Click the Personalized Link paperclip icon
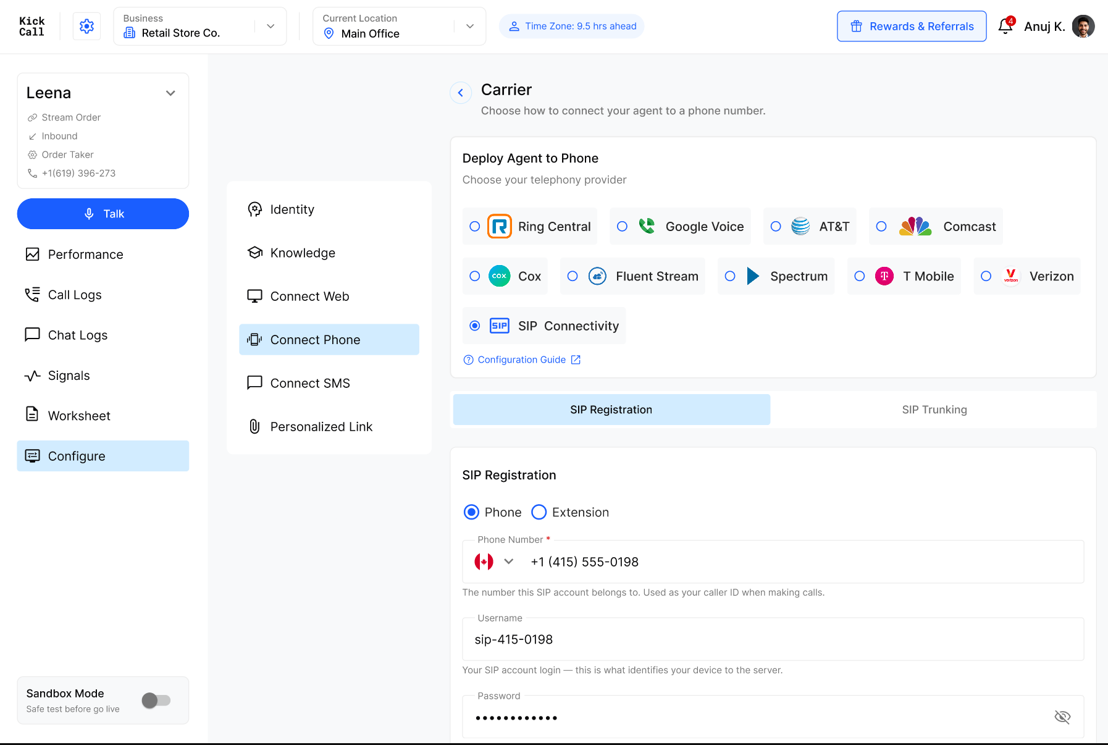The image size is (1108, 745). [254, 426]
